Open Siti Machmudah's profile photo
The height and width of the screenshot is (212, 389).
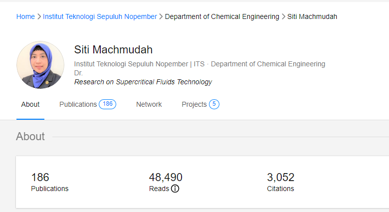[40, 65]
